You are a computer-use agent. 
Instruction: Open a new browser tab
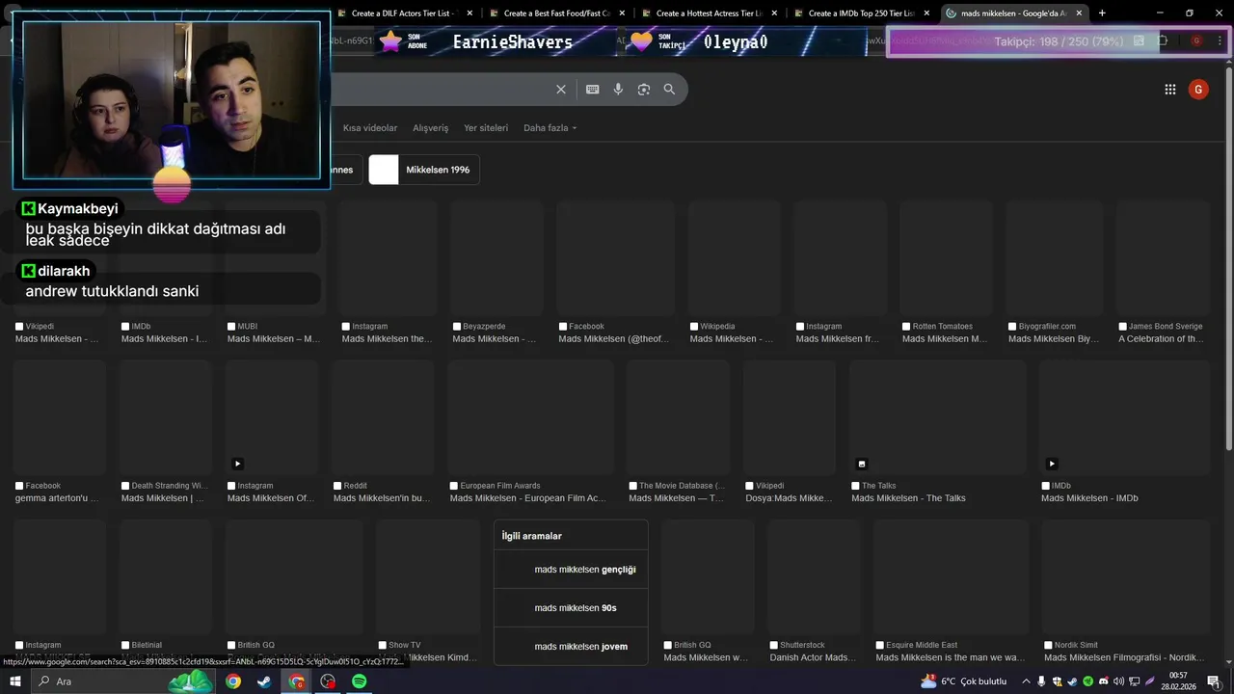1102,13
